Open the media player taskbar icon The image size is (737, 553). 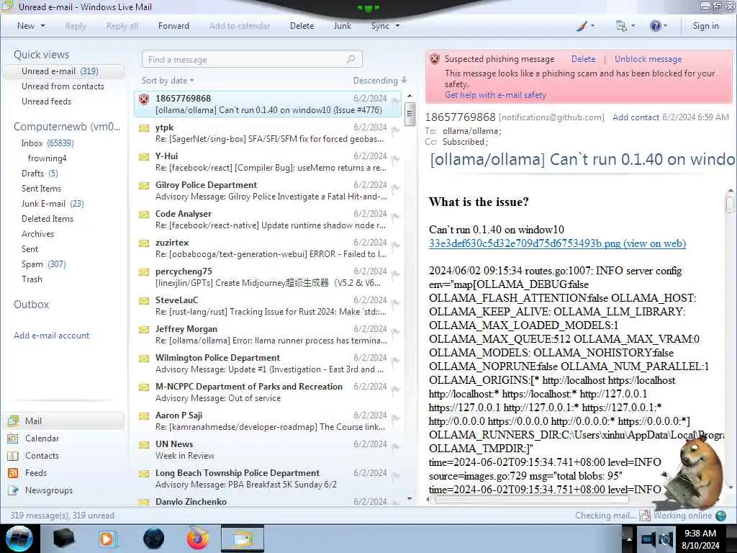click(x=108, y=539)
